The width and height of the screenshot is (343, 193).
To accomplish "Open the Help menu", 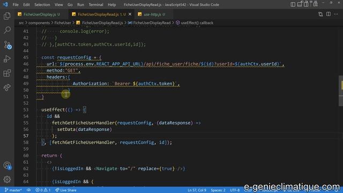I will pos(111,5).
